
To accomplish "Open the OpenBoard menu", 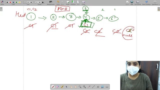I will pos(155,3).
